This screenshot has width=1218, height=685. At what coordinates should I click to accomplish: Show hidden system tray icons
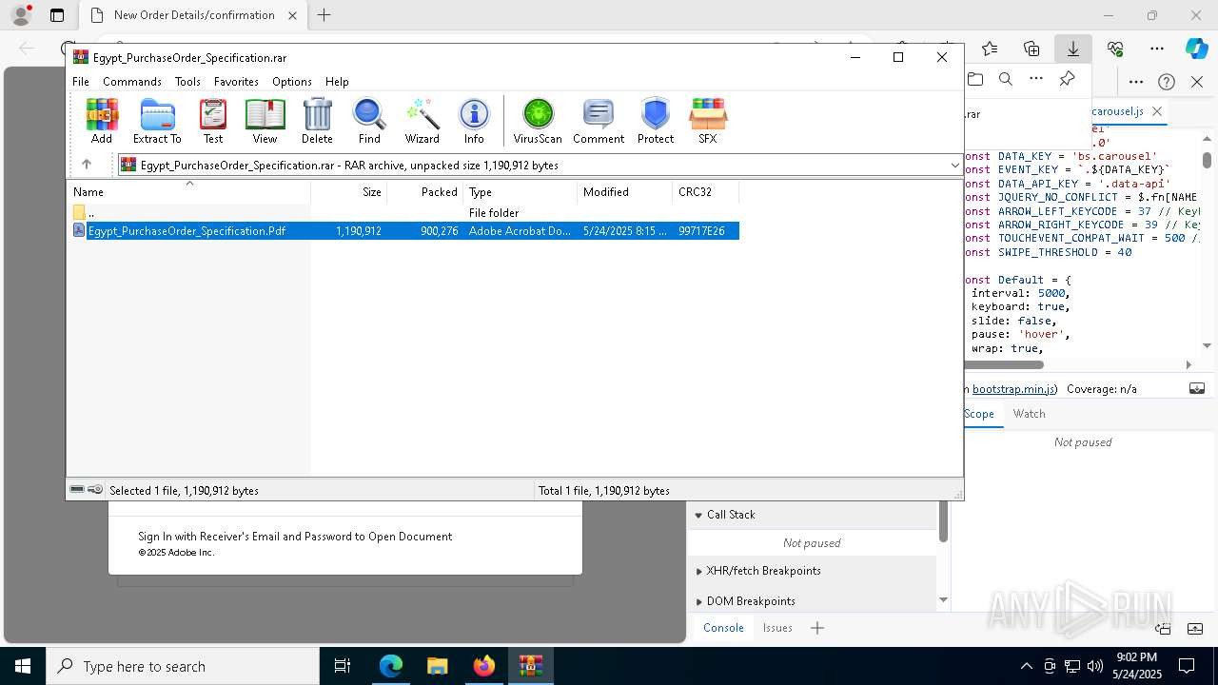(x=1026, y=666)
